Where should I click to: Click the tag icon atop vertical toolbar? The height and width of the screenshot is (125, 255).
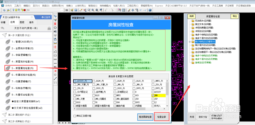coord(55,16)
